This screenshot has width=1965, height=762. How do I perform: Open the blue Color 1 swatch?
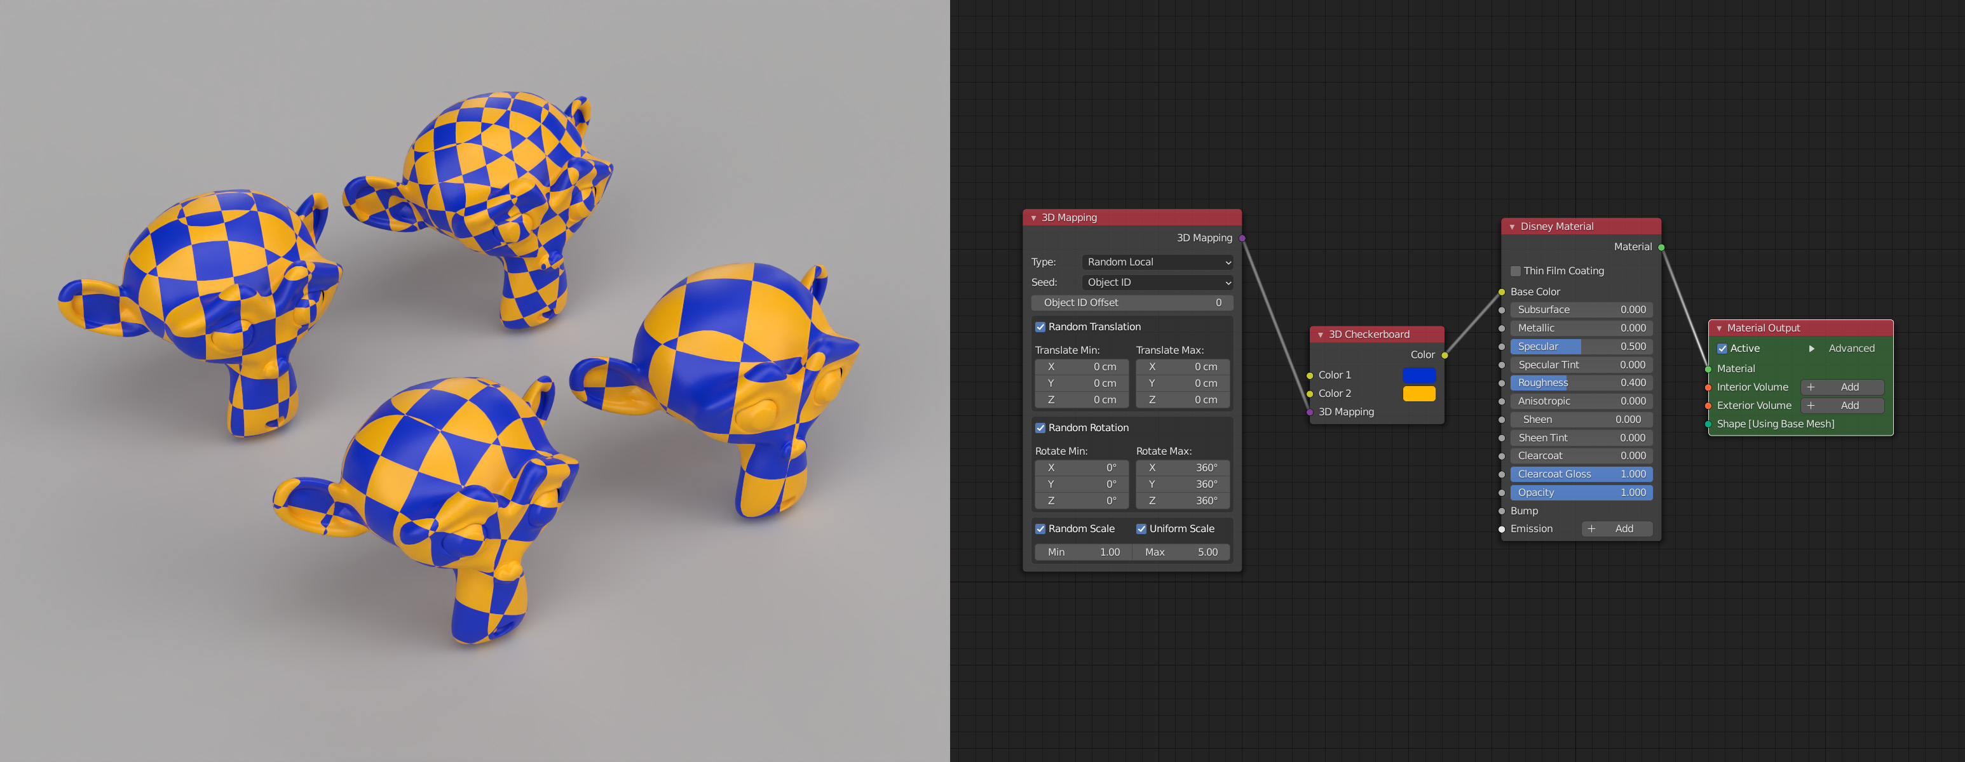(x=1419, y=375)
